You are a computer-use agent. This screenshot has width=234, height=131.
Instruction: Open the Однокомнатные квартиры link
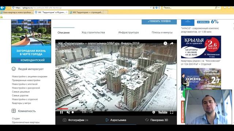[x=26, y=122]
